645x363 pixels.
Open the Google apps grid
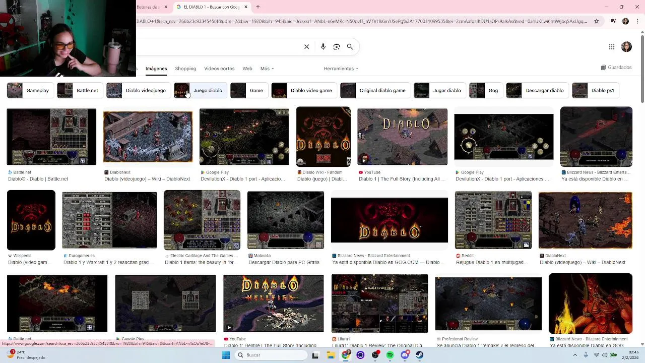click(x=612, y=47)
